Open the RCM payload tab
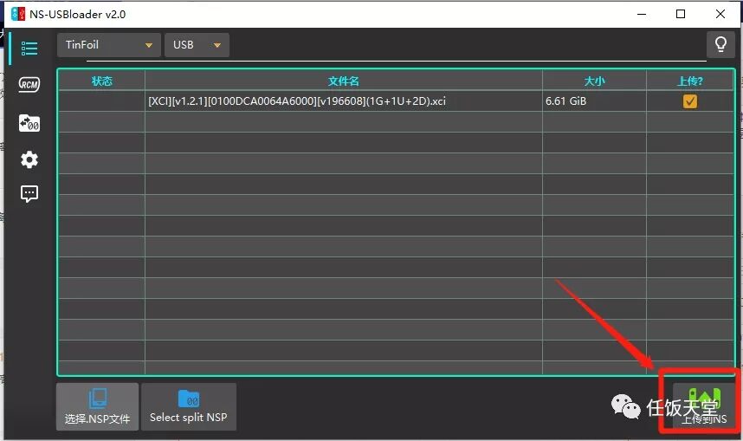 pos(29,84)
